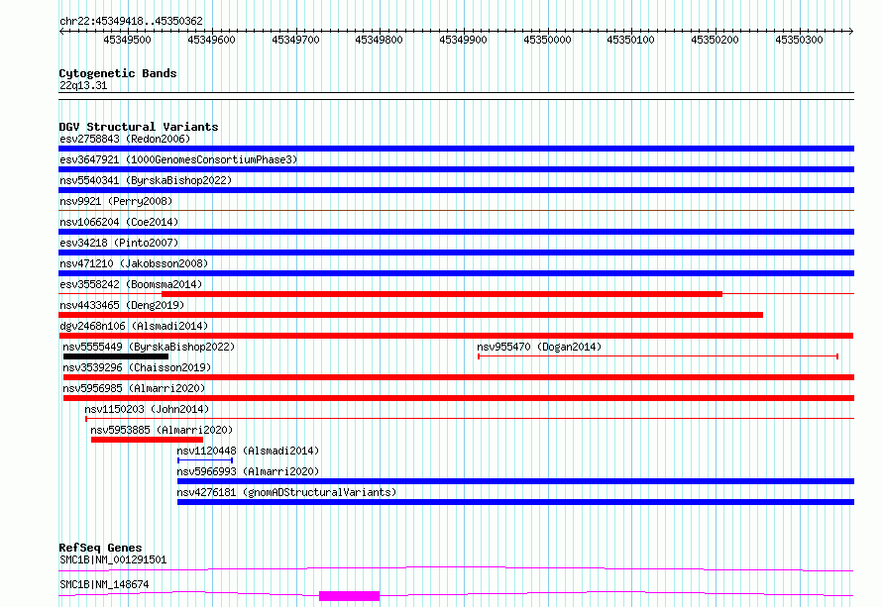Screen dimensions: 882x607
Task: Open the nsv1120448 (Alsmadi2014) label
Action: point(248,451)
